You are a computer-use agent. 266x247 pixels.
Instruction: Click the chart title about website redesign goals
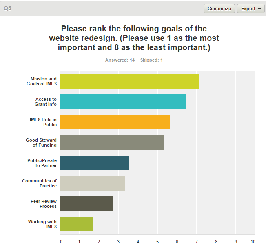coord(134,38)
